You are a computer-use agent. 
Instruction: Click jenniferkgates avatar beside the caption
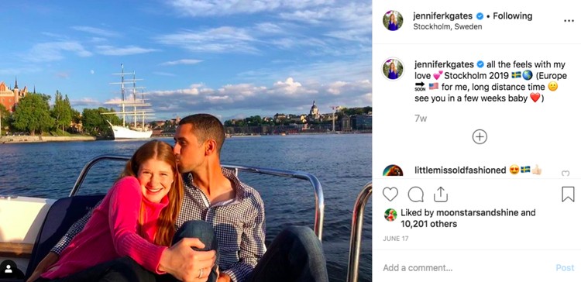coord(393,69)
